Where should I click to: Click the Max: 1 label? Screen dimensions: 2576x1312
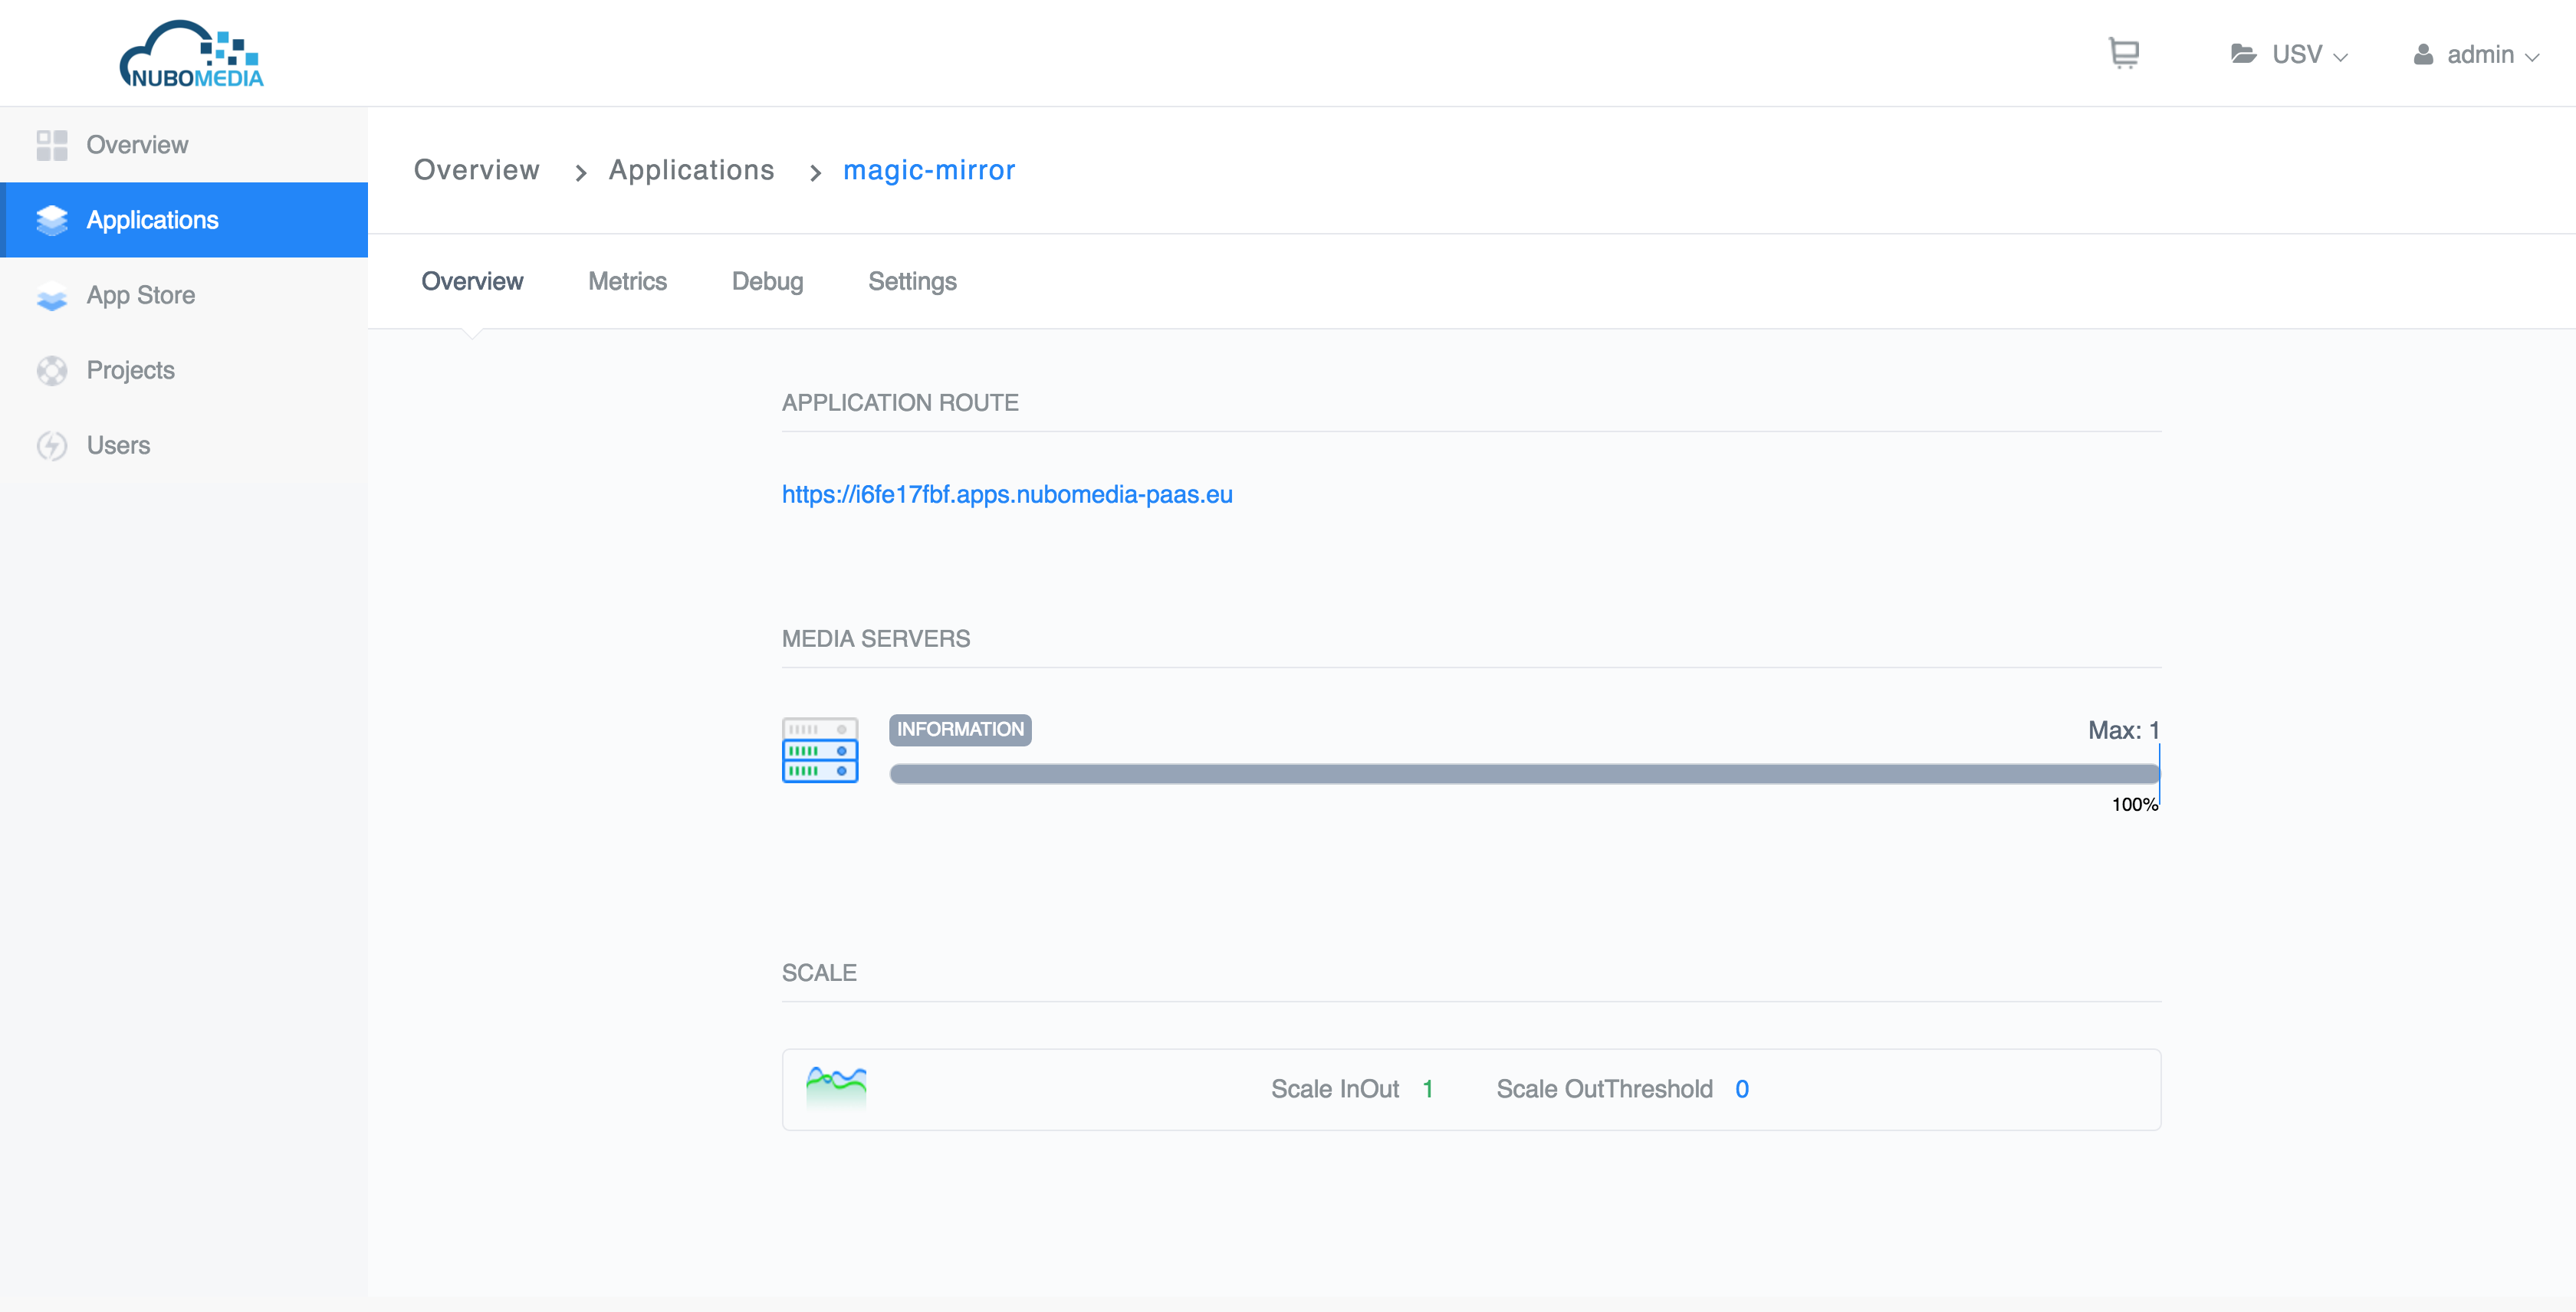2123,730
